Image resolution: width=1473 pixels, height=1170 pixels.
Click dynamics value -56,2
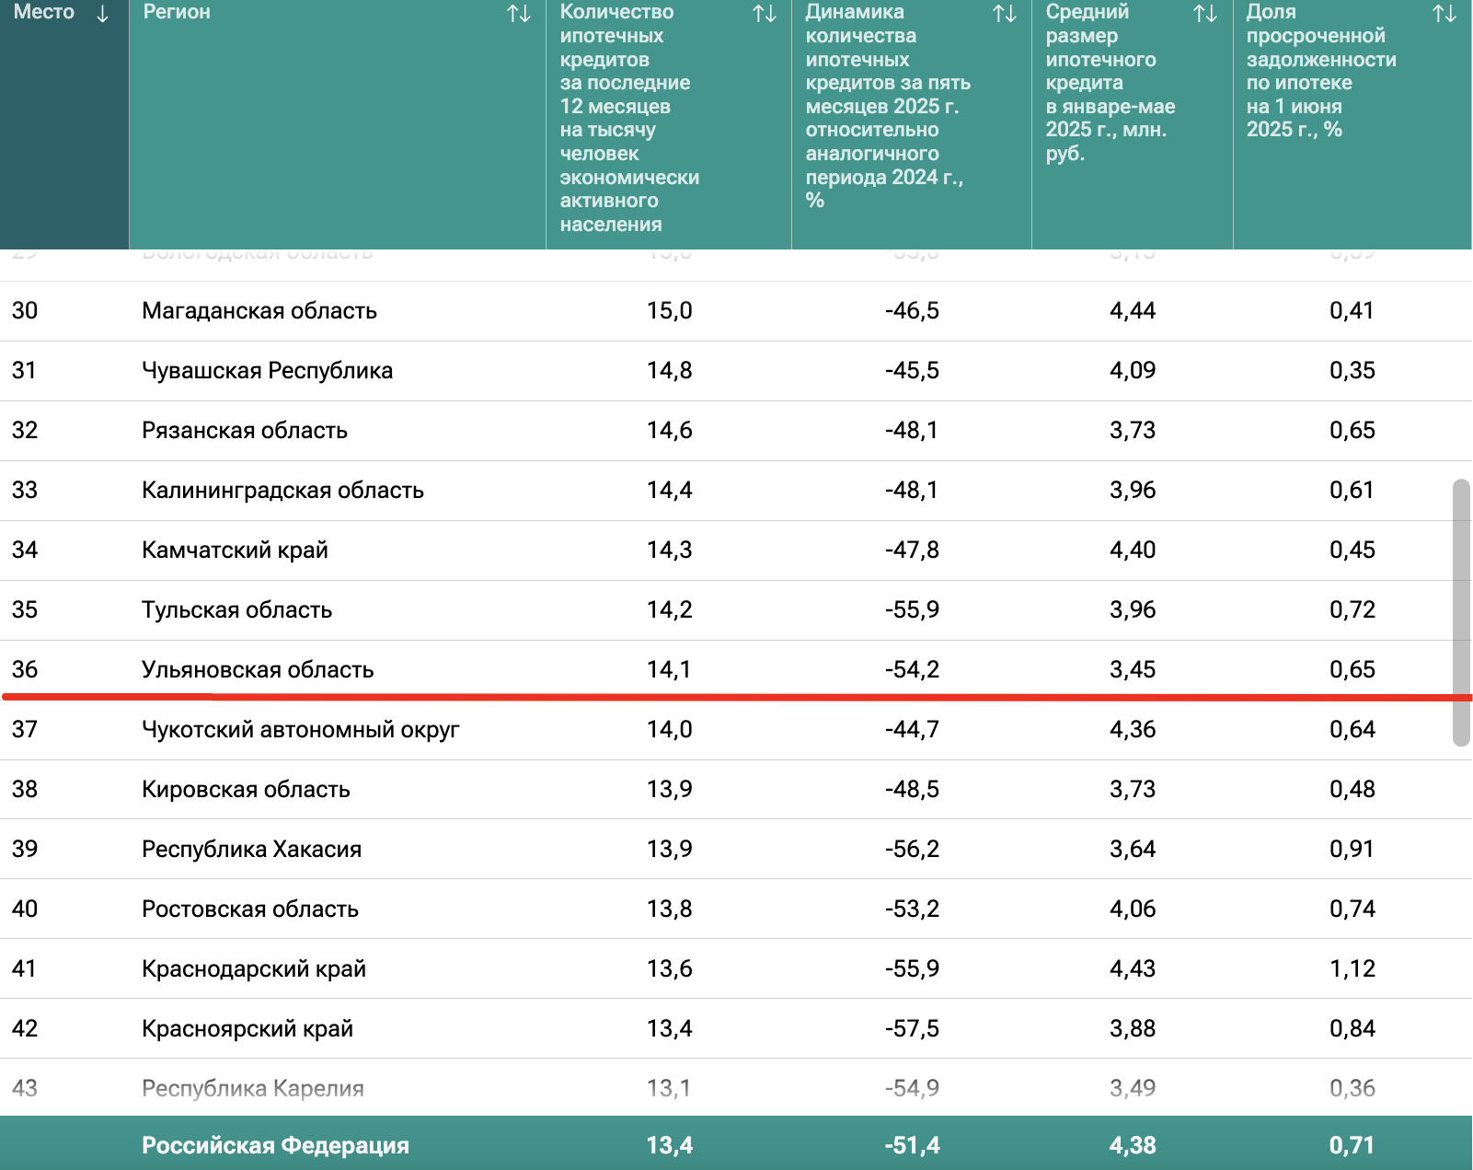[913, 850]
